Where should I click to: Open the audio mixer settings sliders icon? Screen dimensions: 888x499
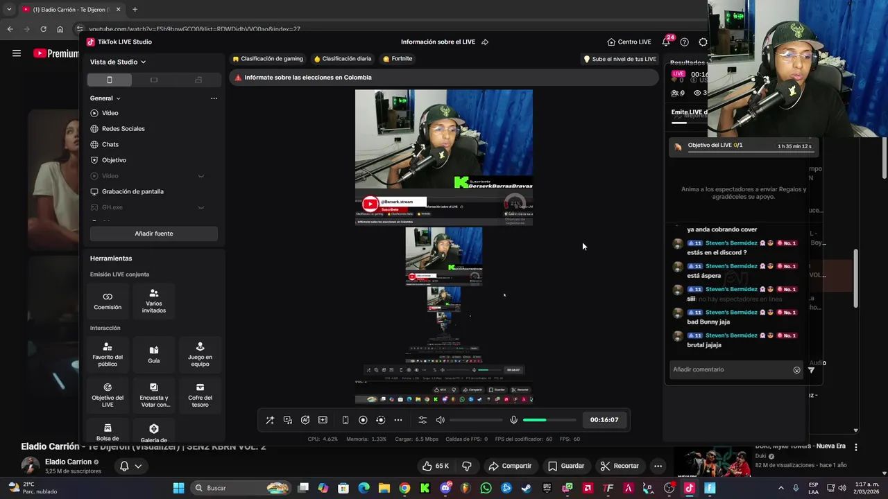[422, 420]
